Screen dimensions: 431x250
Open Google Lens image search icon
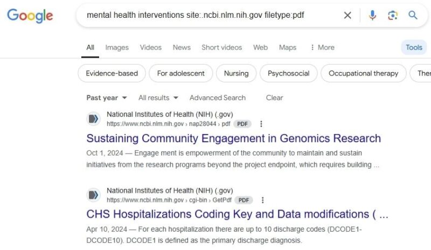tap(393, 15)
